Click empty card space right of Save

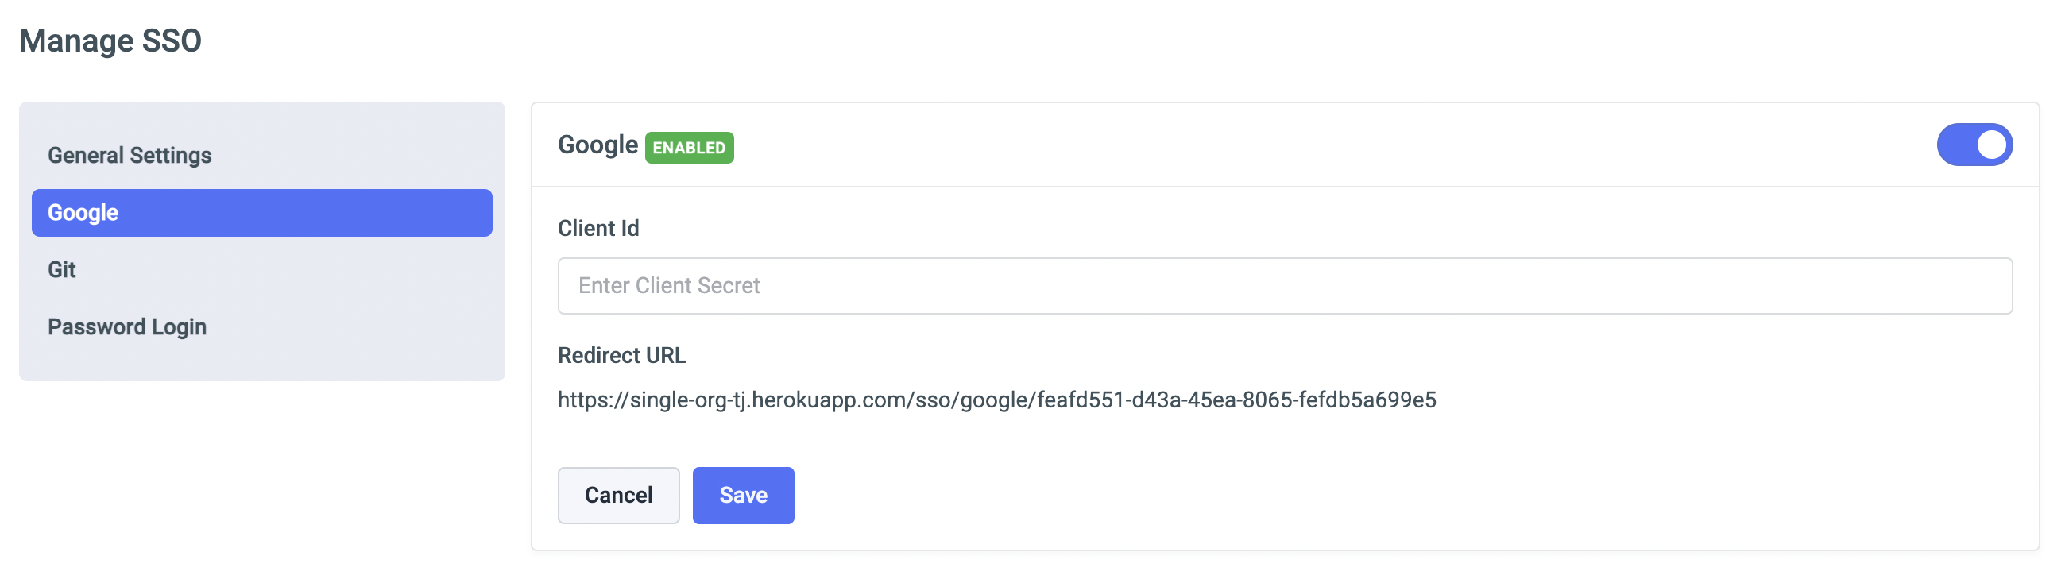(x=1365, y=496)
